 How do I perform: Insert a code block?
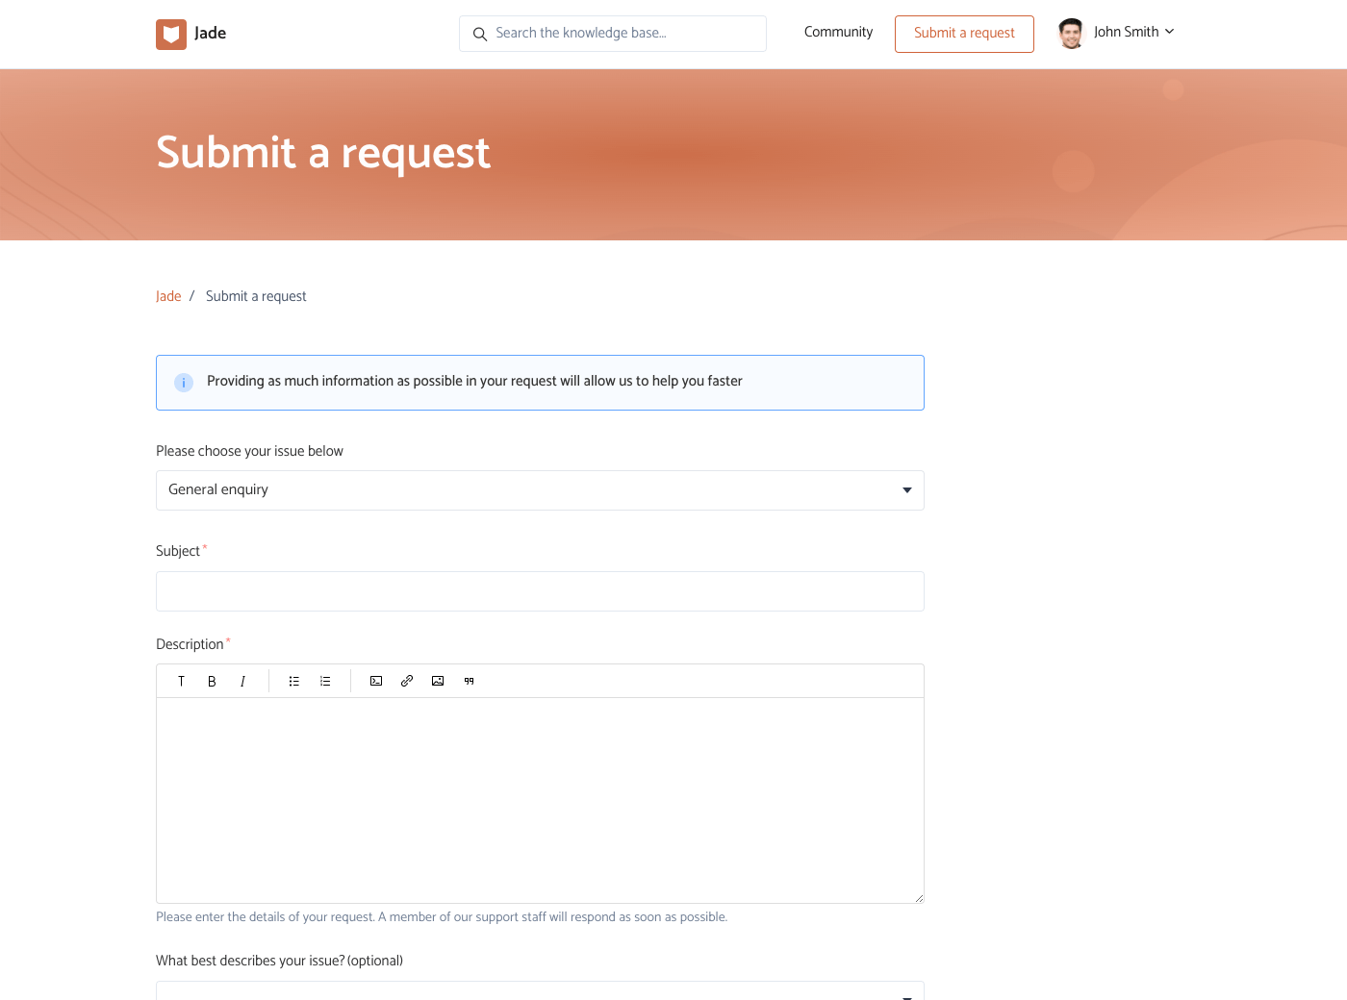376,681
